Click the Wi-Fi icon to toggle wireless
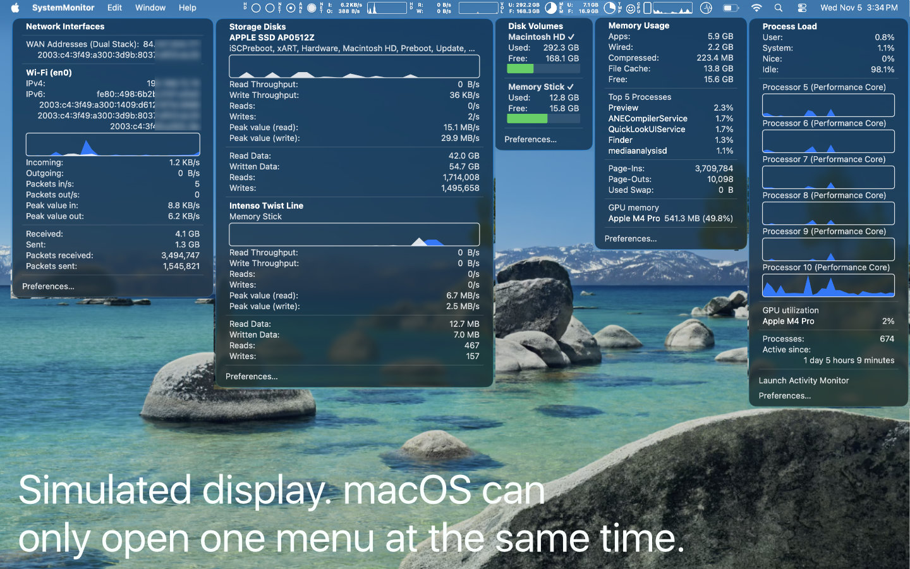Image resolution: width=910 pixels, height=569 pixels. tap(756, 8)
